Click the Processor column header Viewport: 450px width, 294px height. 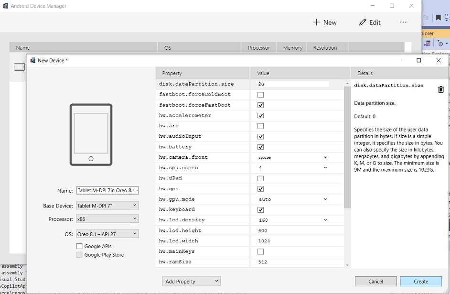pos(258,48)
